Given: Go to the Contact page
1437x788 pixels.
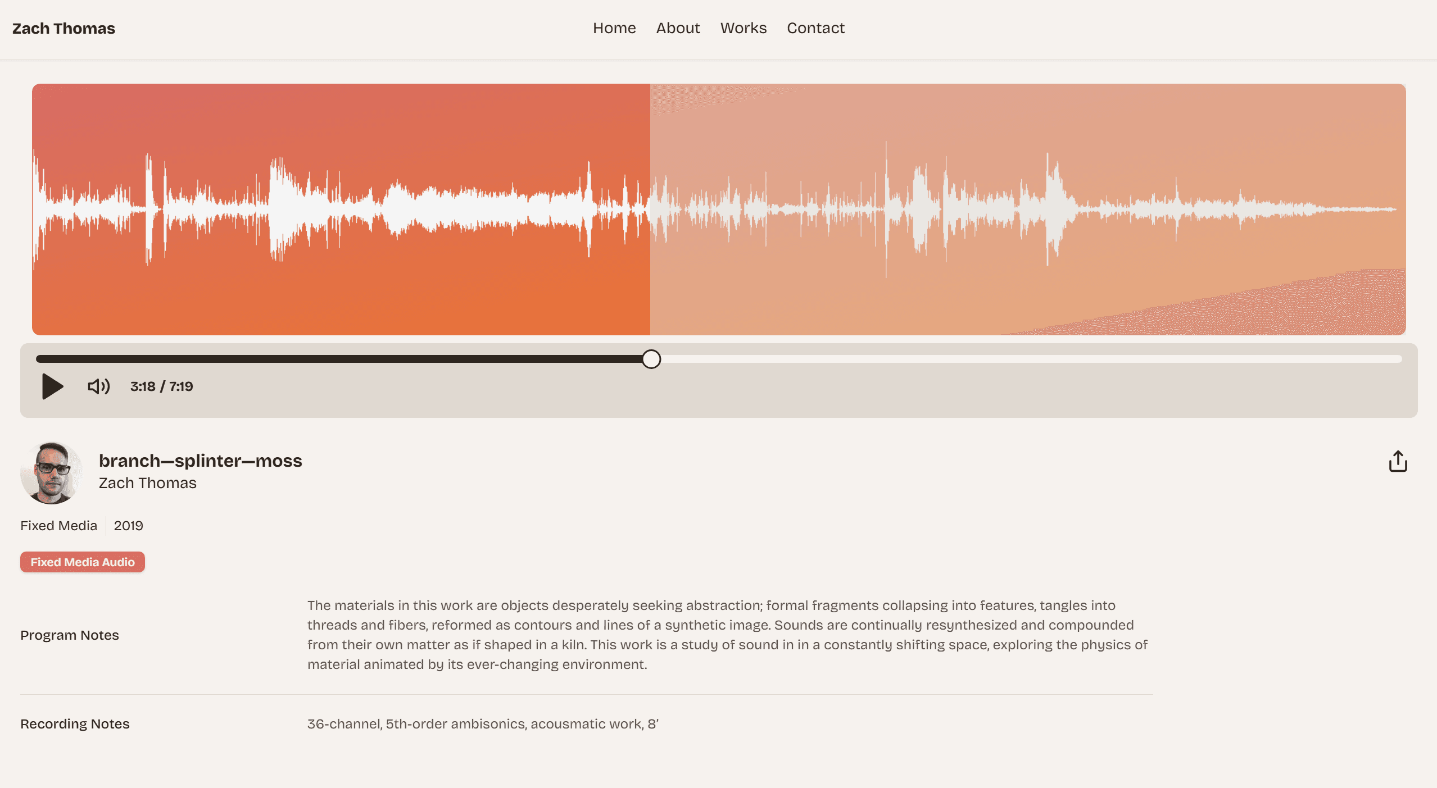Looking at the screenshot, I should tap(815, 28).
